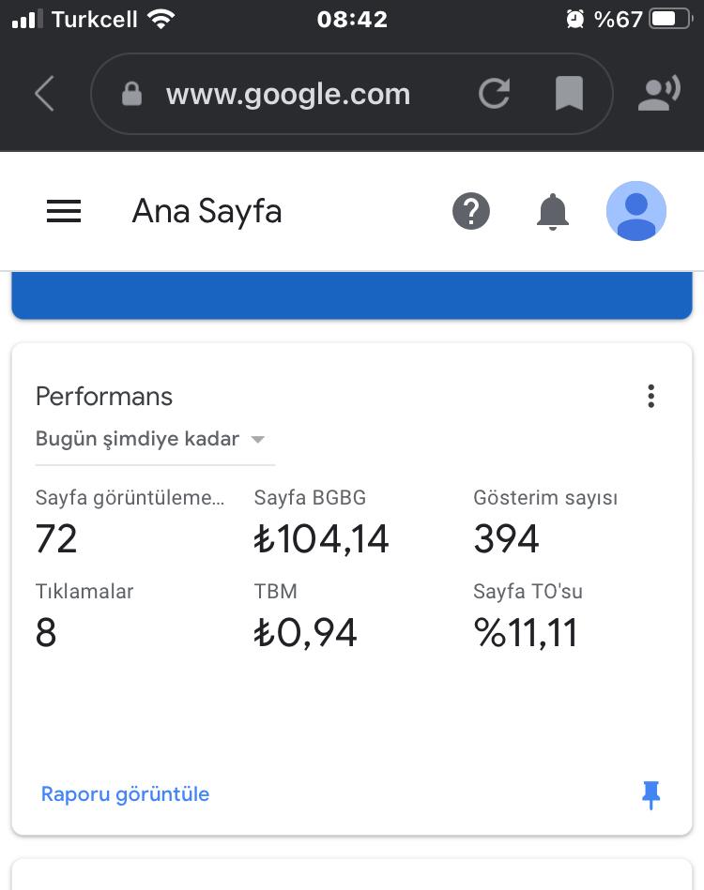This screenshot has height=890, width=704.
Task: Open the Raporu görüntüle link
Action: [x=125, y=794]
